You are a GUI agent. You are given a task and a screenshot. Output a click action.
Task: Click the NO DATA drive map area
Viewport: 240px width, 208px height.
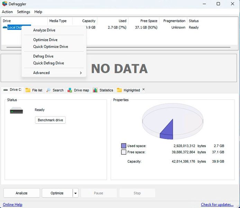pyautogui.click(x=119, y=69)
